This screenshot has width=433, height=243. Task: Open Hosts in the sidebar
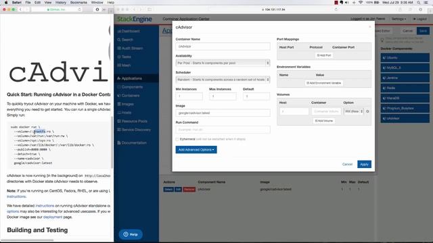124,113
